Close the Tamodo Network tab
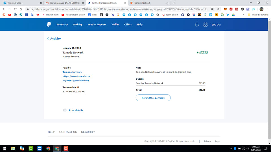 click(167, 3)
